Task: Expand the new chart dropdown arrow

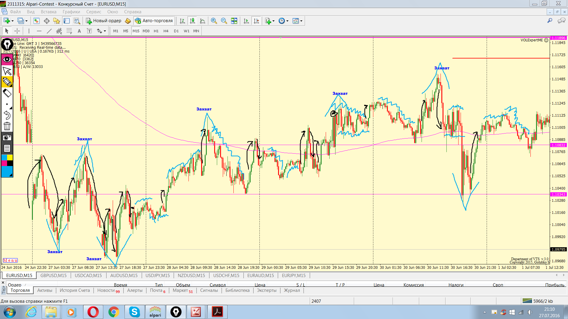Action: (x=12, y=21)
